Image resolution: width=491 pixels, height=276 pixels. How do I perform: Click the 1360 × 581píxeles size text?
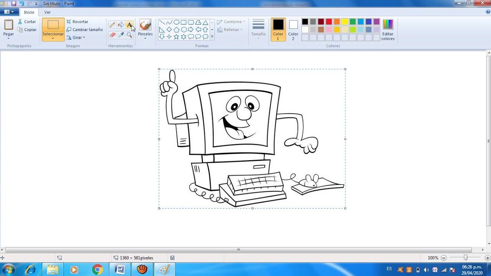tap(136, 258)
